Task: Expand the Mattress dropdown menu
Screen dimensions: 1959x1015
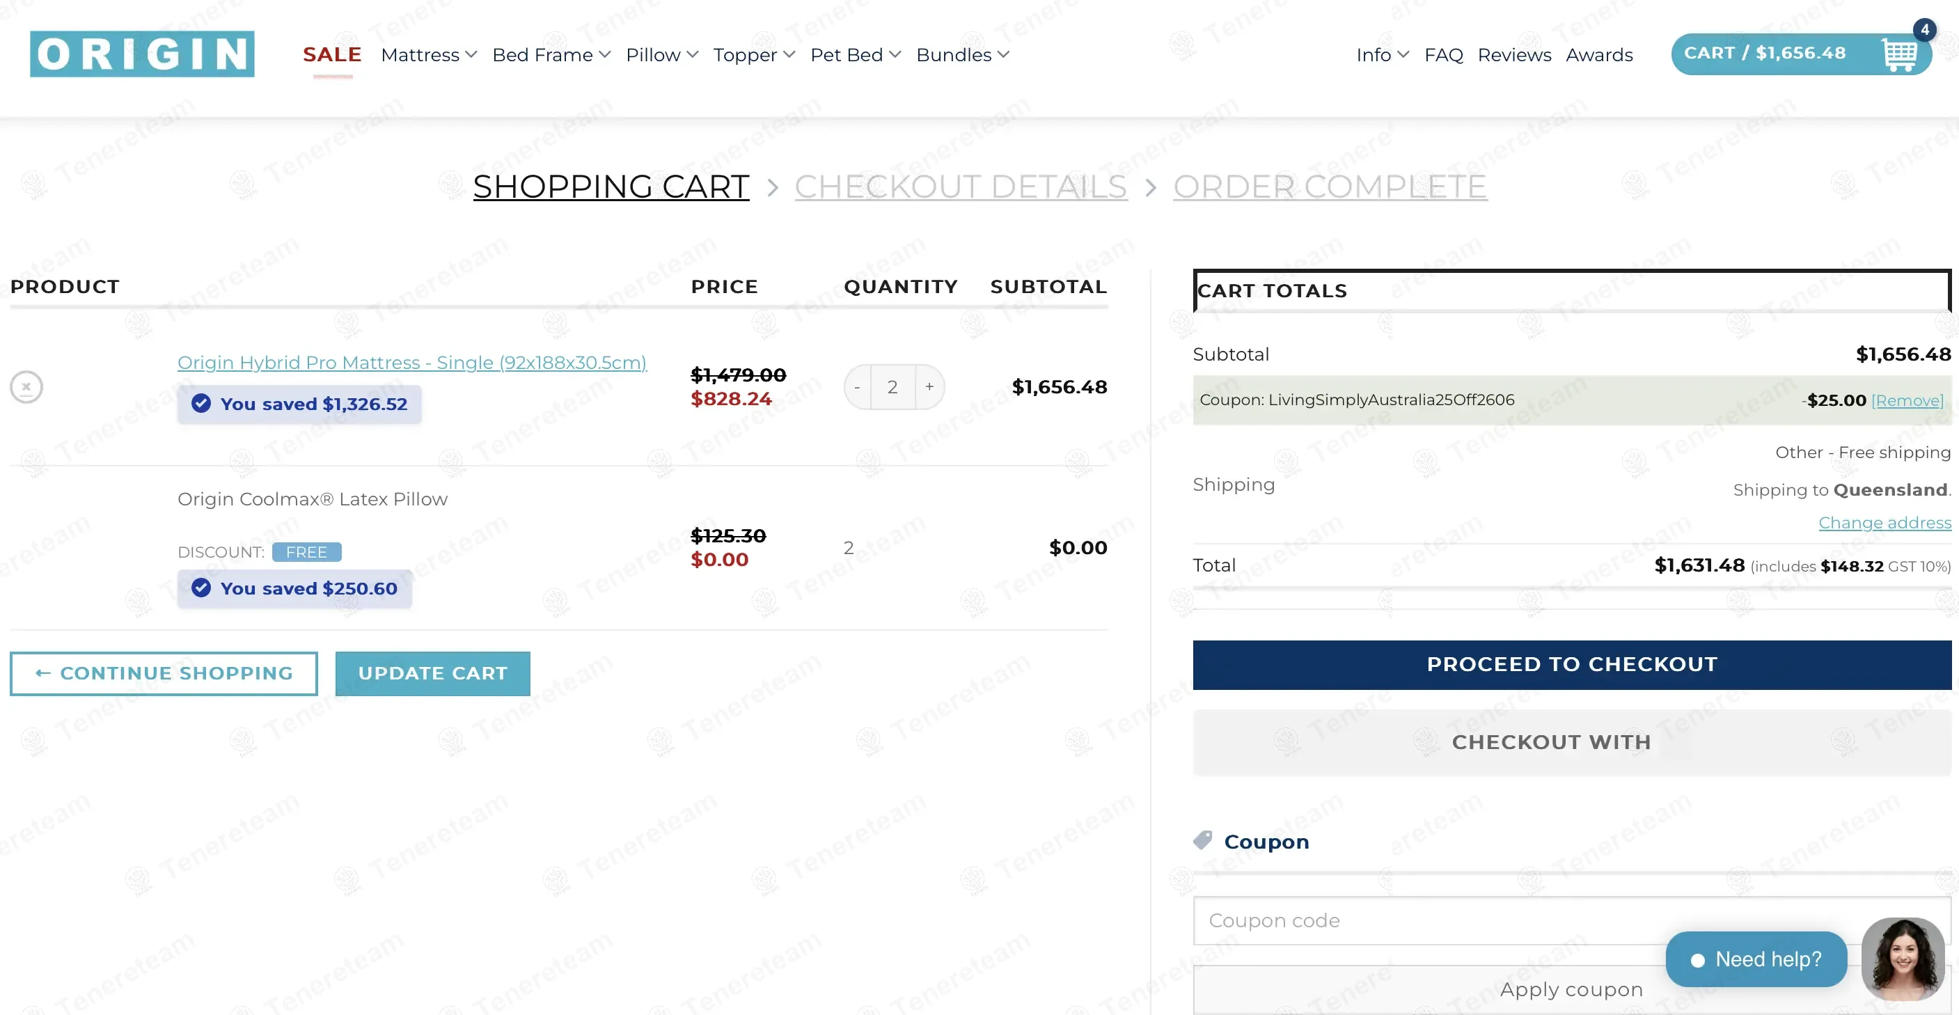Action: tap(429, 55)
